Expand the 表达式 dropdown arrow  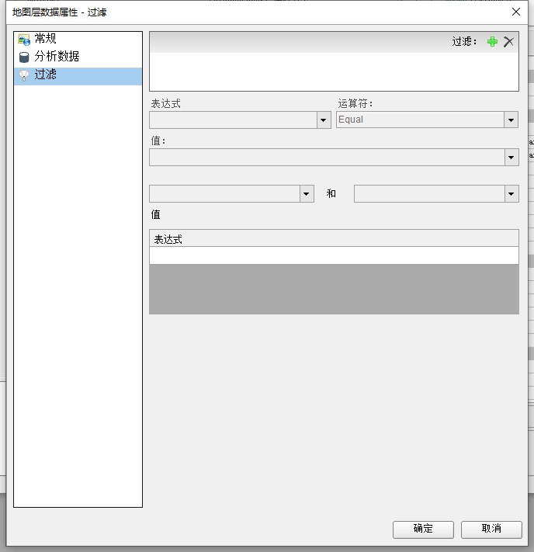click(x=324, y=120)
